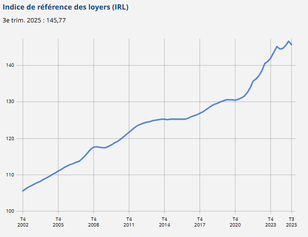Select the T4 2011 x-axis label
Screen dimensions: 308x237
click(129, 222)
